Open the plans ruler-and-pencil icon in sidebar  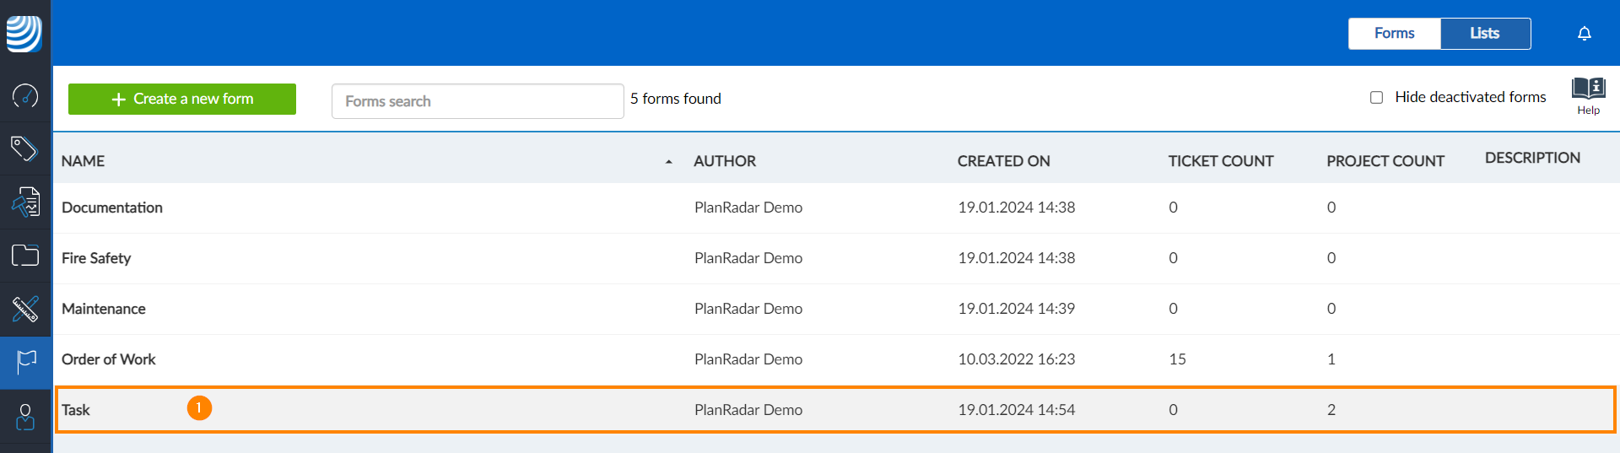(x=25, y=309)
